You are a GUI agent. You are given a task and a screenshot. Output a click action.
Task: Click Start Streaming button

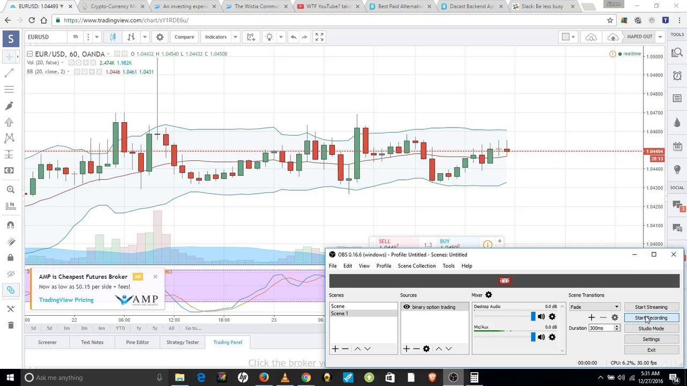pyautogui.click(x=651, y=307)
